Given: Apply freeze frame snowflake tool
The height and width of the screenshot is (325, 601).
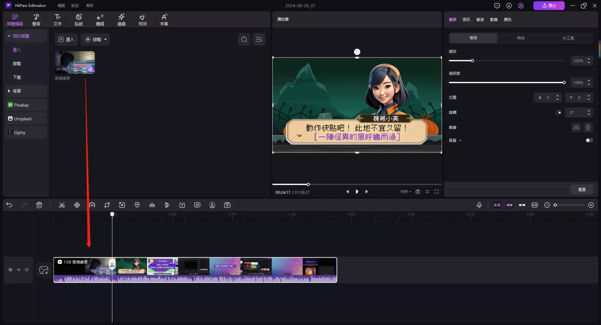Looking at the screenshot, I should pyautogui.click(x=77, y=205).
